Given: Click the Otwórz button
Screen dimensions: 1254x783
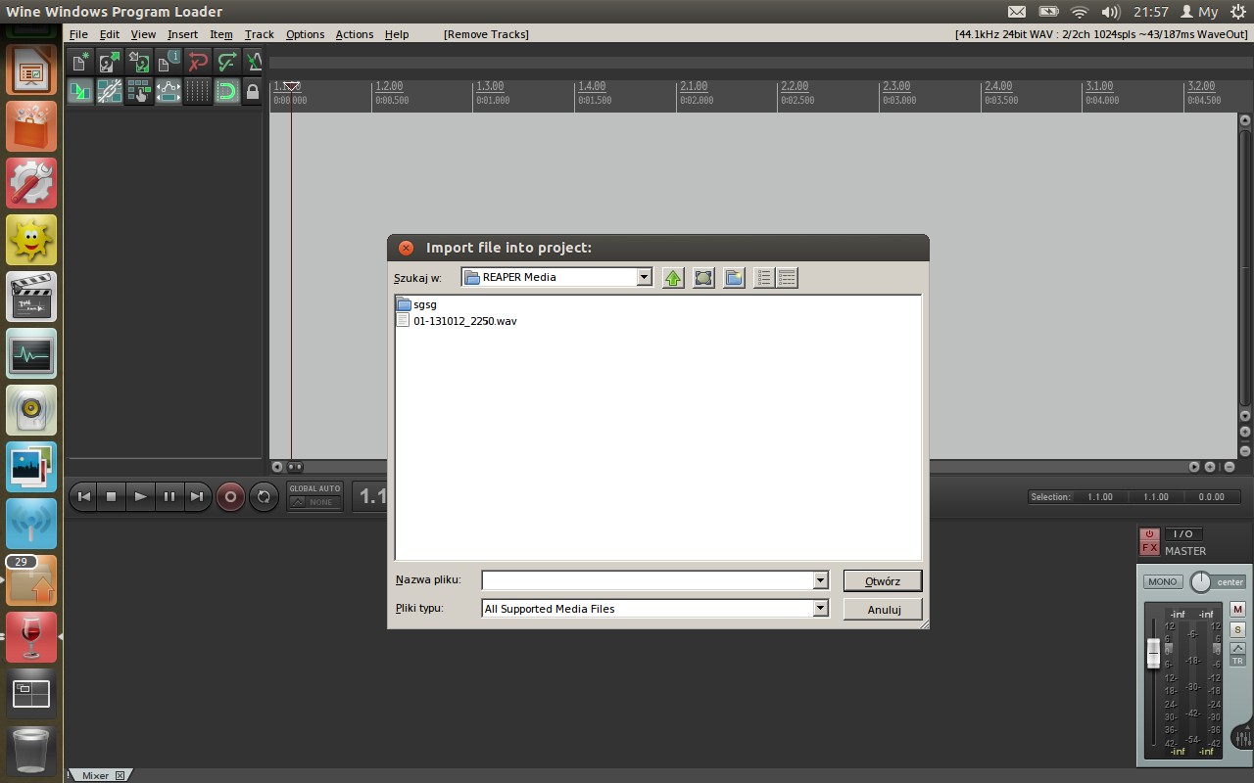Looking at the screenshot, I should (882, 580).
